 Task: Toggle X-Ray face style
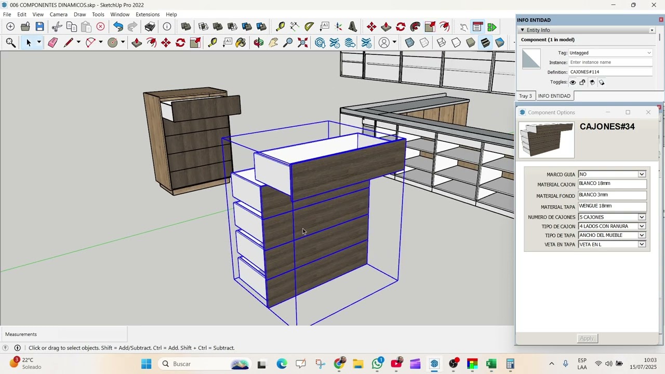[409, 43]
